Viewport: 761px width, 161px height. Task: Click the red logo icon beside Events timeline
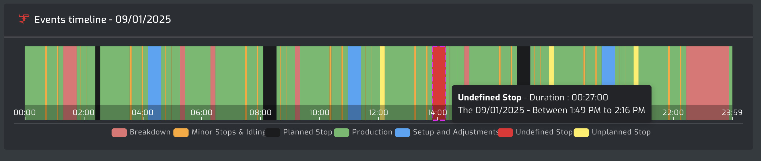coord(24,19)
